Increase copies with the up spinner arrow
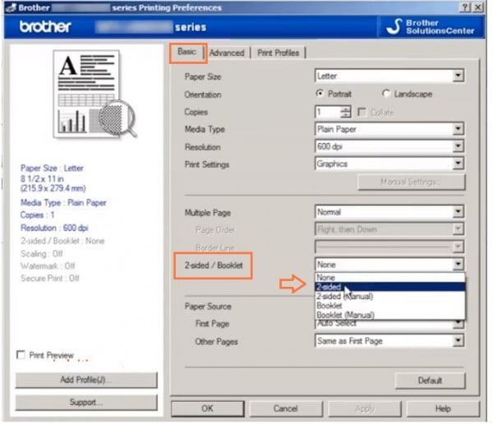Screen dimensions: 493x424 pos(346,109)
